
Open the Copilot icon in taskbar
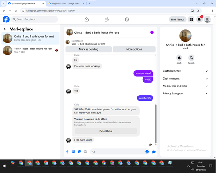pos(13,163)
